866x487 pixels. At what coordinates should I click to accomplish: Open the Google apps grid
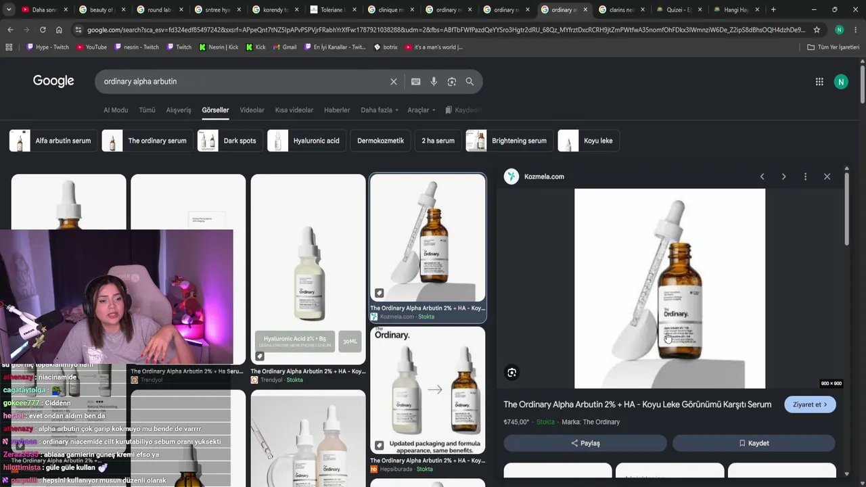coord(819,82)
